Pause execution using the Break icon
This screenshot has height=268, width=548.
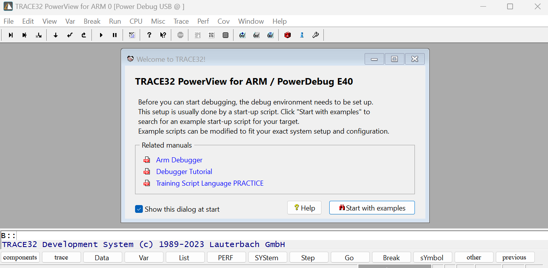(115, 35)
